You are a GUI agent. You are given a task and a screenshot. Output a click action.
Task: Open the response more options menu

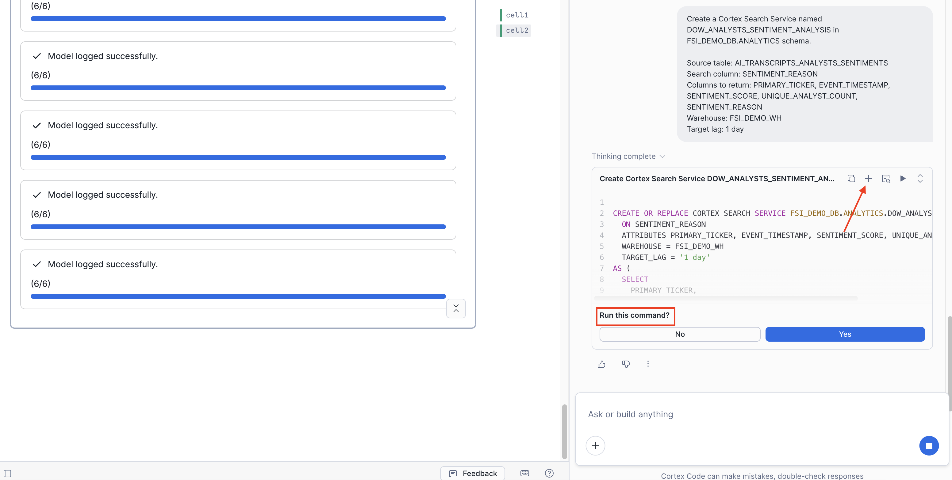(647, 364)
